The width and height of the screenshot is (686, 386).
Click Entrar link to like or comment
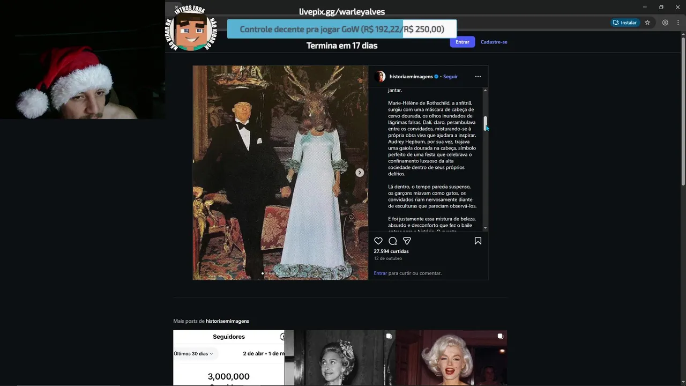(381, 273)
